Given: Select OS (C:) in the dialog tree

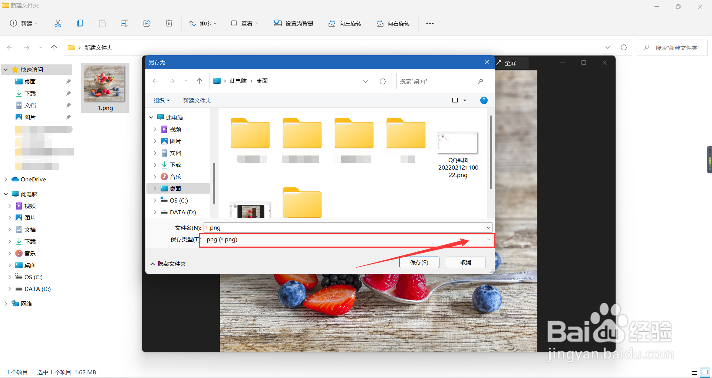Looking at the screenshot, I should coord(178,200).
